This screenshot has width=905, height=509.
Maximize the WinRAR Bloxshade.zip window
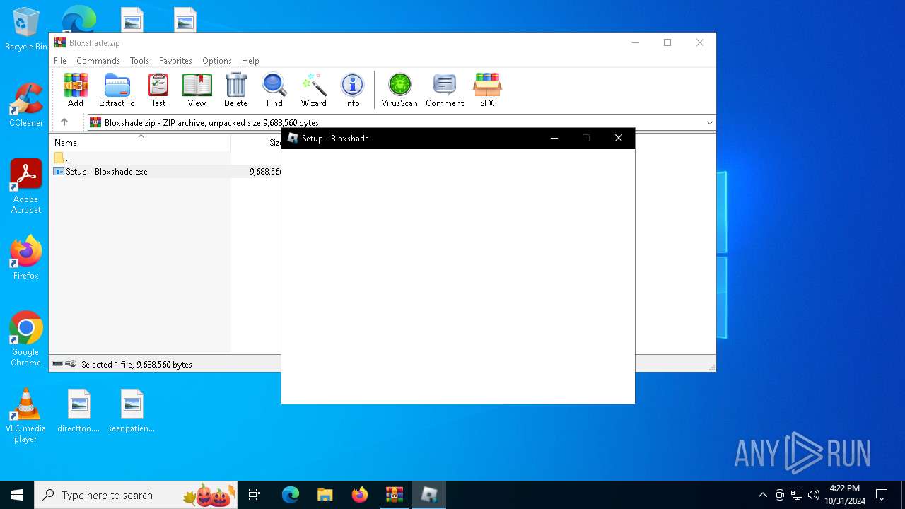[667, 42]
